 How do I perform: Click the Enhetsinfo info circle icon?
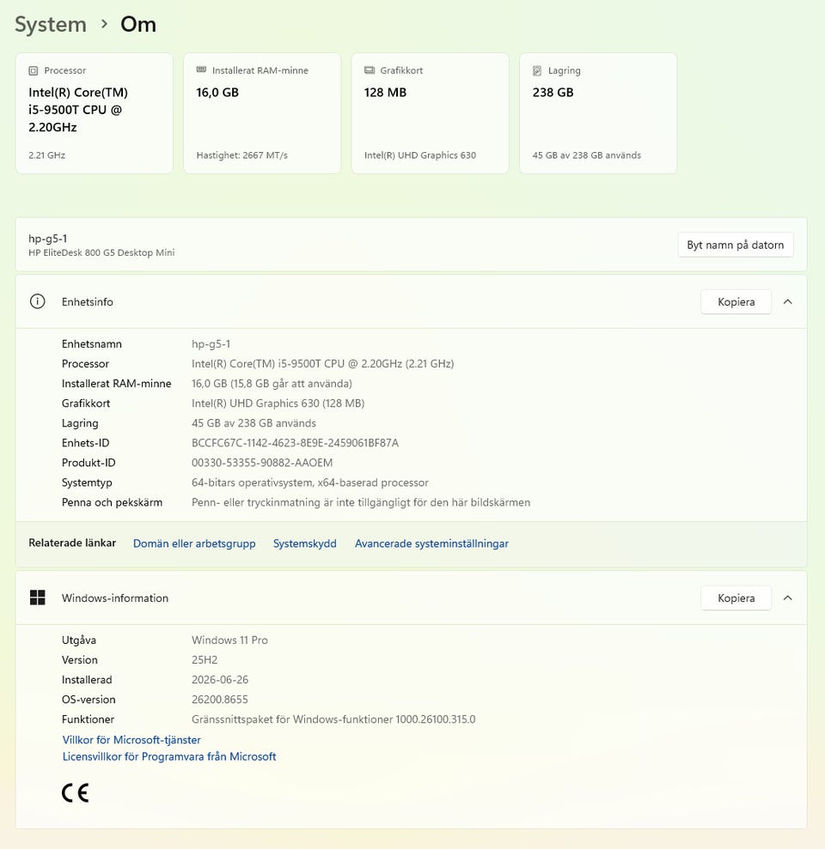pyautogui.click(x=38, y=301)
